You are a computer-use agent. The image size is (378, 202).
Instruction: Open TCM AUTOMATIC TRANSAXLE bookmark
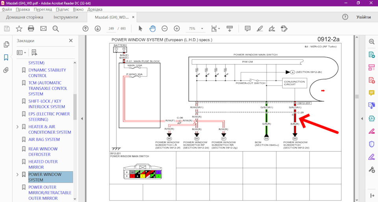[48, 88]
